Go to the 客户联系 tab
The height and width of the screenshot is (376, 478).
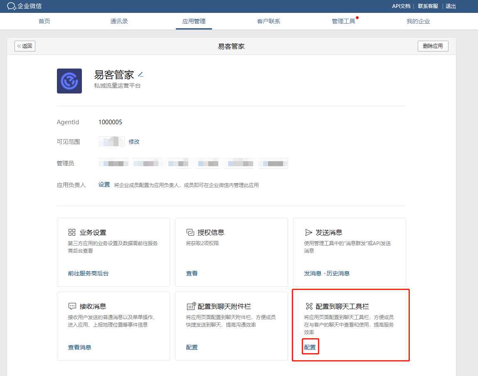pyautogui.click(x=269, y=21)
